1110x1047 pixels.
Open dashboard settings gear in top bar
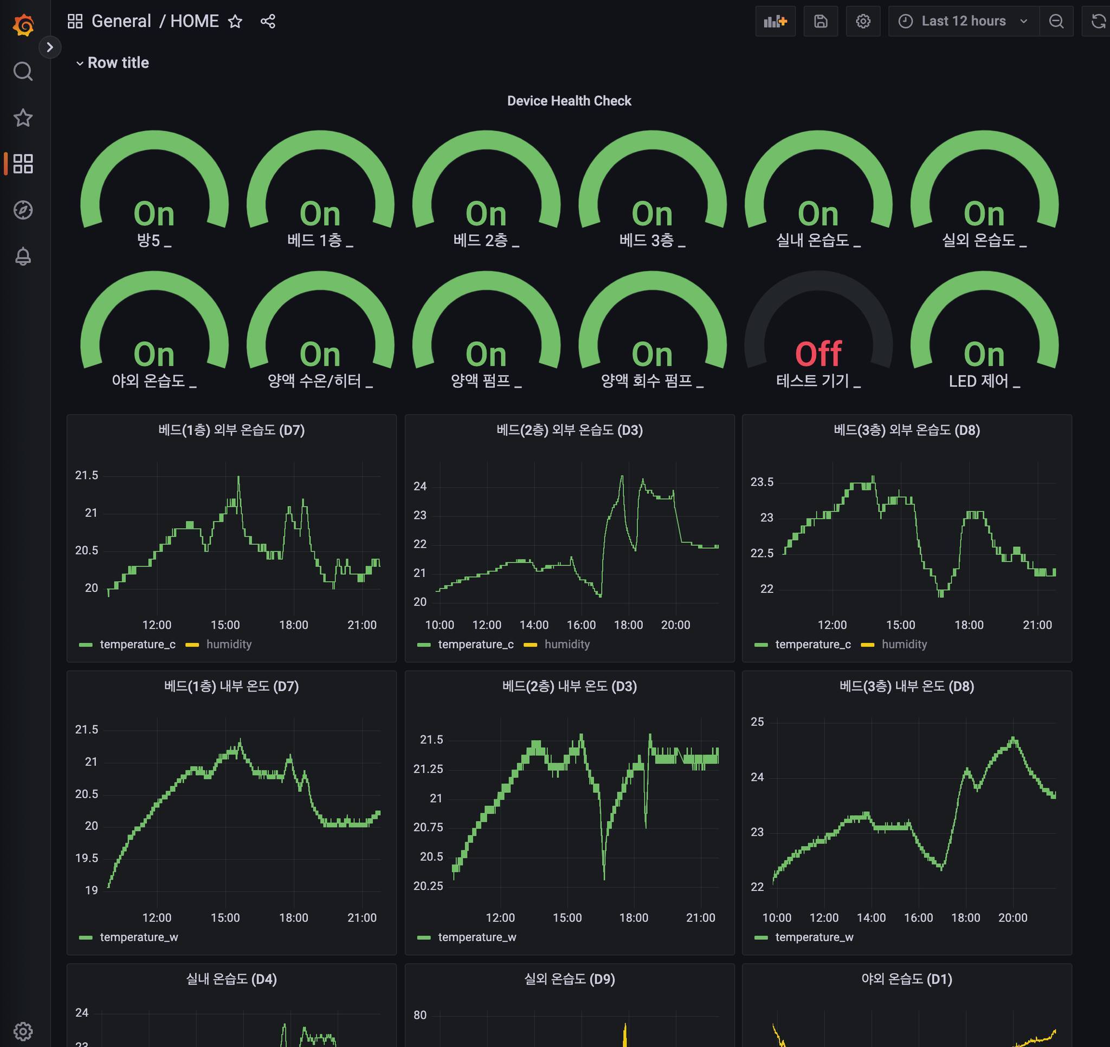863,21
